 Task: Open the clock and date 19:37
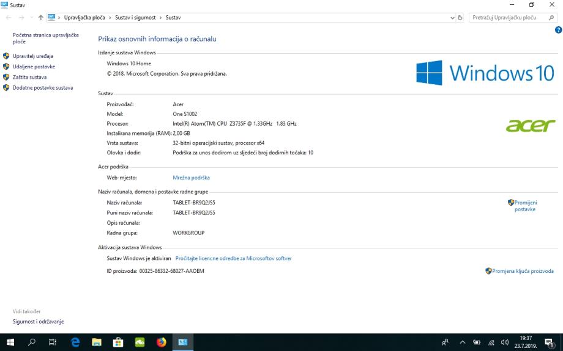[x=526, y=342]
